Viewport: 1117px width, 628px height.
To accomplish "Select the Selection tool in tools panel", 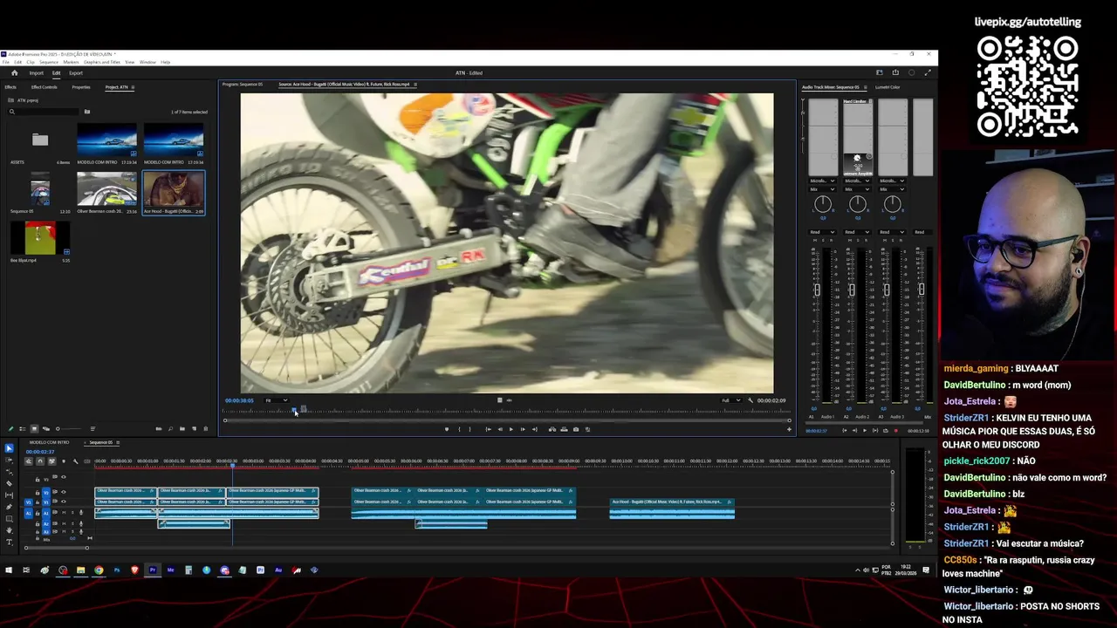I will click(x=10, y=448).
